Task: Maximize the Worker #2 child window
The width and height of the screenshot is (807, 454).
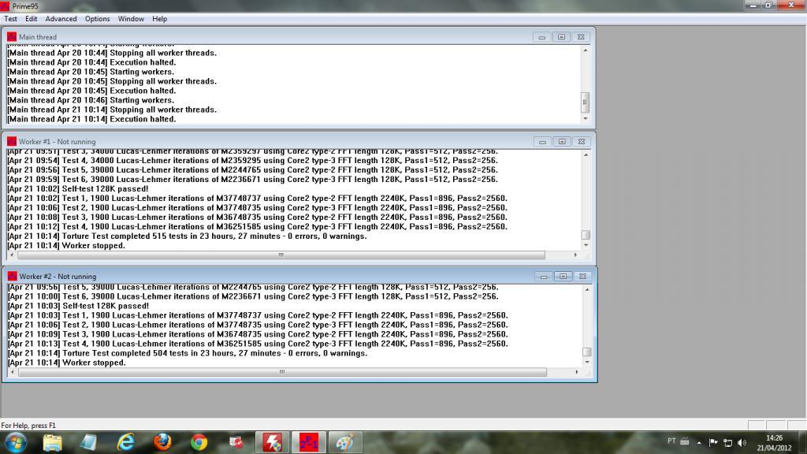Action: (x=563, y=277)
